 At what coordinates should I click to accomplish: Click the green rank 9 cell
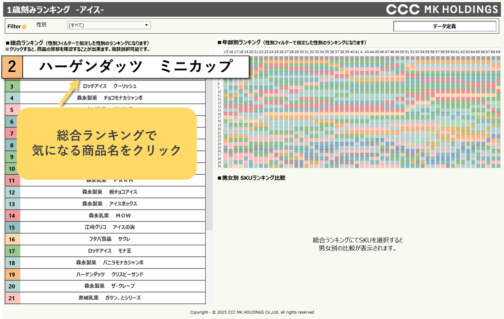pyautogui.click(x=11, y=157)
